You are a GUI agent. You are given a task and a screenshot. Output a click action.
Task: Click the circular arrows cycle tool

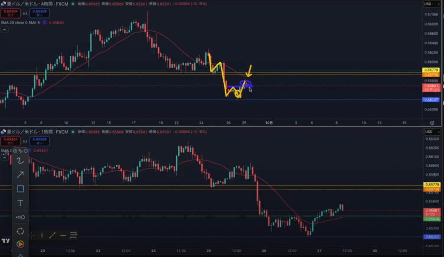20,231
